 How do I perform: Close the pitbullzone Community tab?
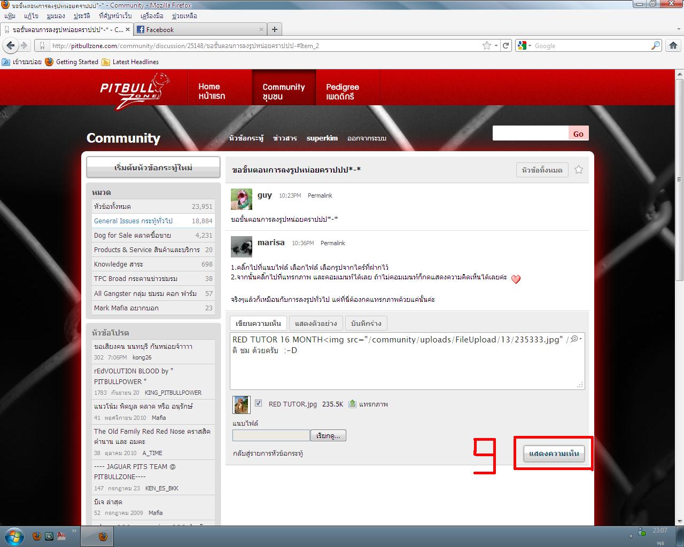click(x=128, y=29)
